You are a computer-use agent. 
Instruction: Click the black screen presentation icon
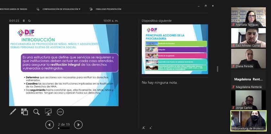(x=48, y=112)
